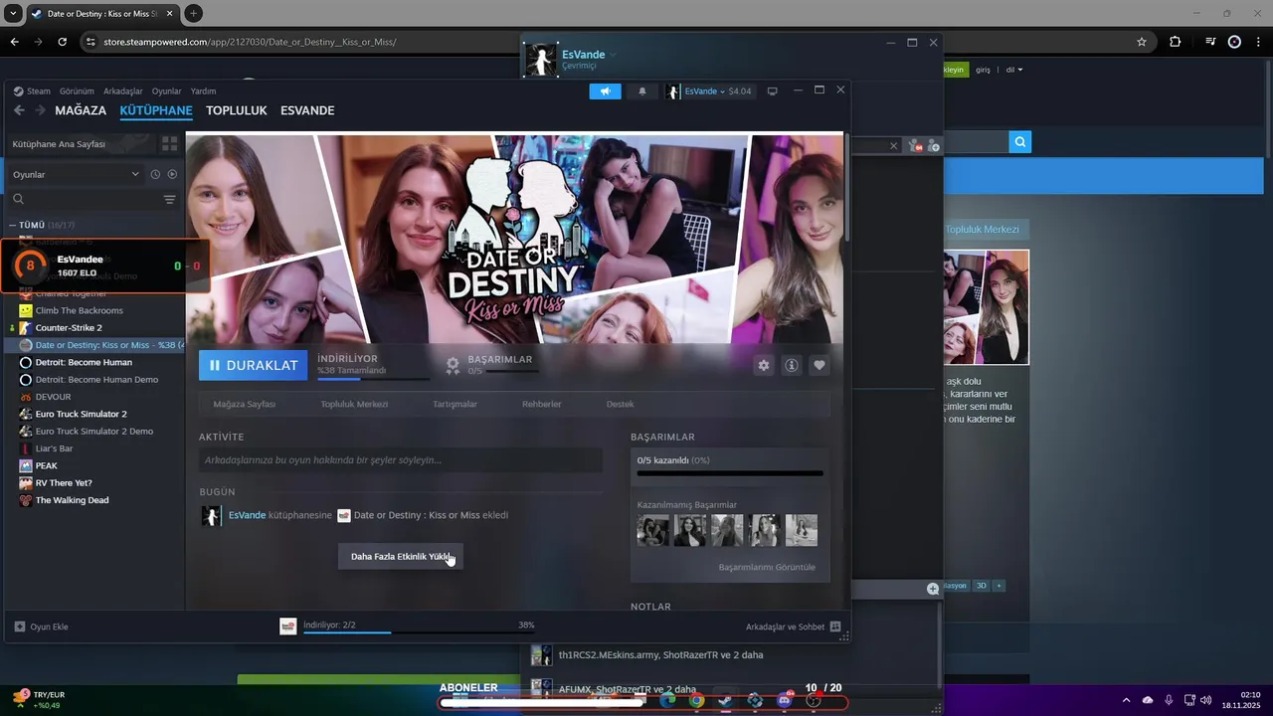Open Chrome extensions puzzle icon
Screen dimensions: 1273x716
[x=1175, y=42]
